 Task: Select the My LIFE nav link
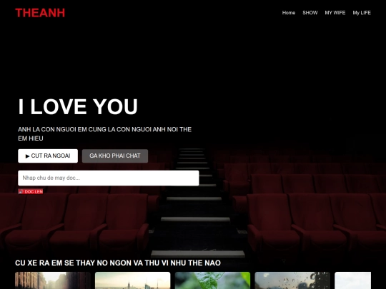click(362, 13)
